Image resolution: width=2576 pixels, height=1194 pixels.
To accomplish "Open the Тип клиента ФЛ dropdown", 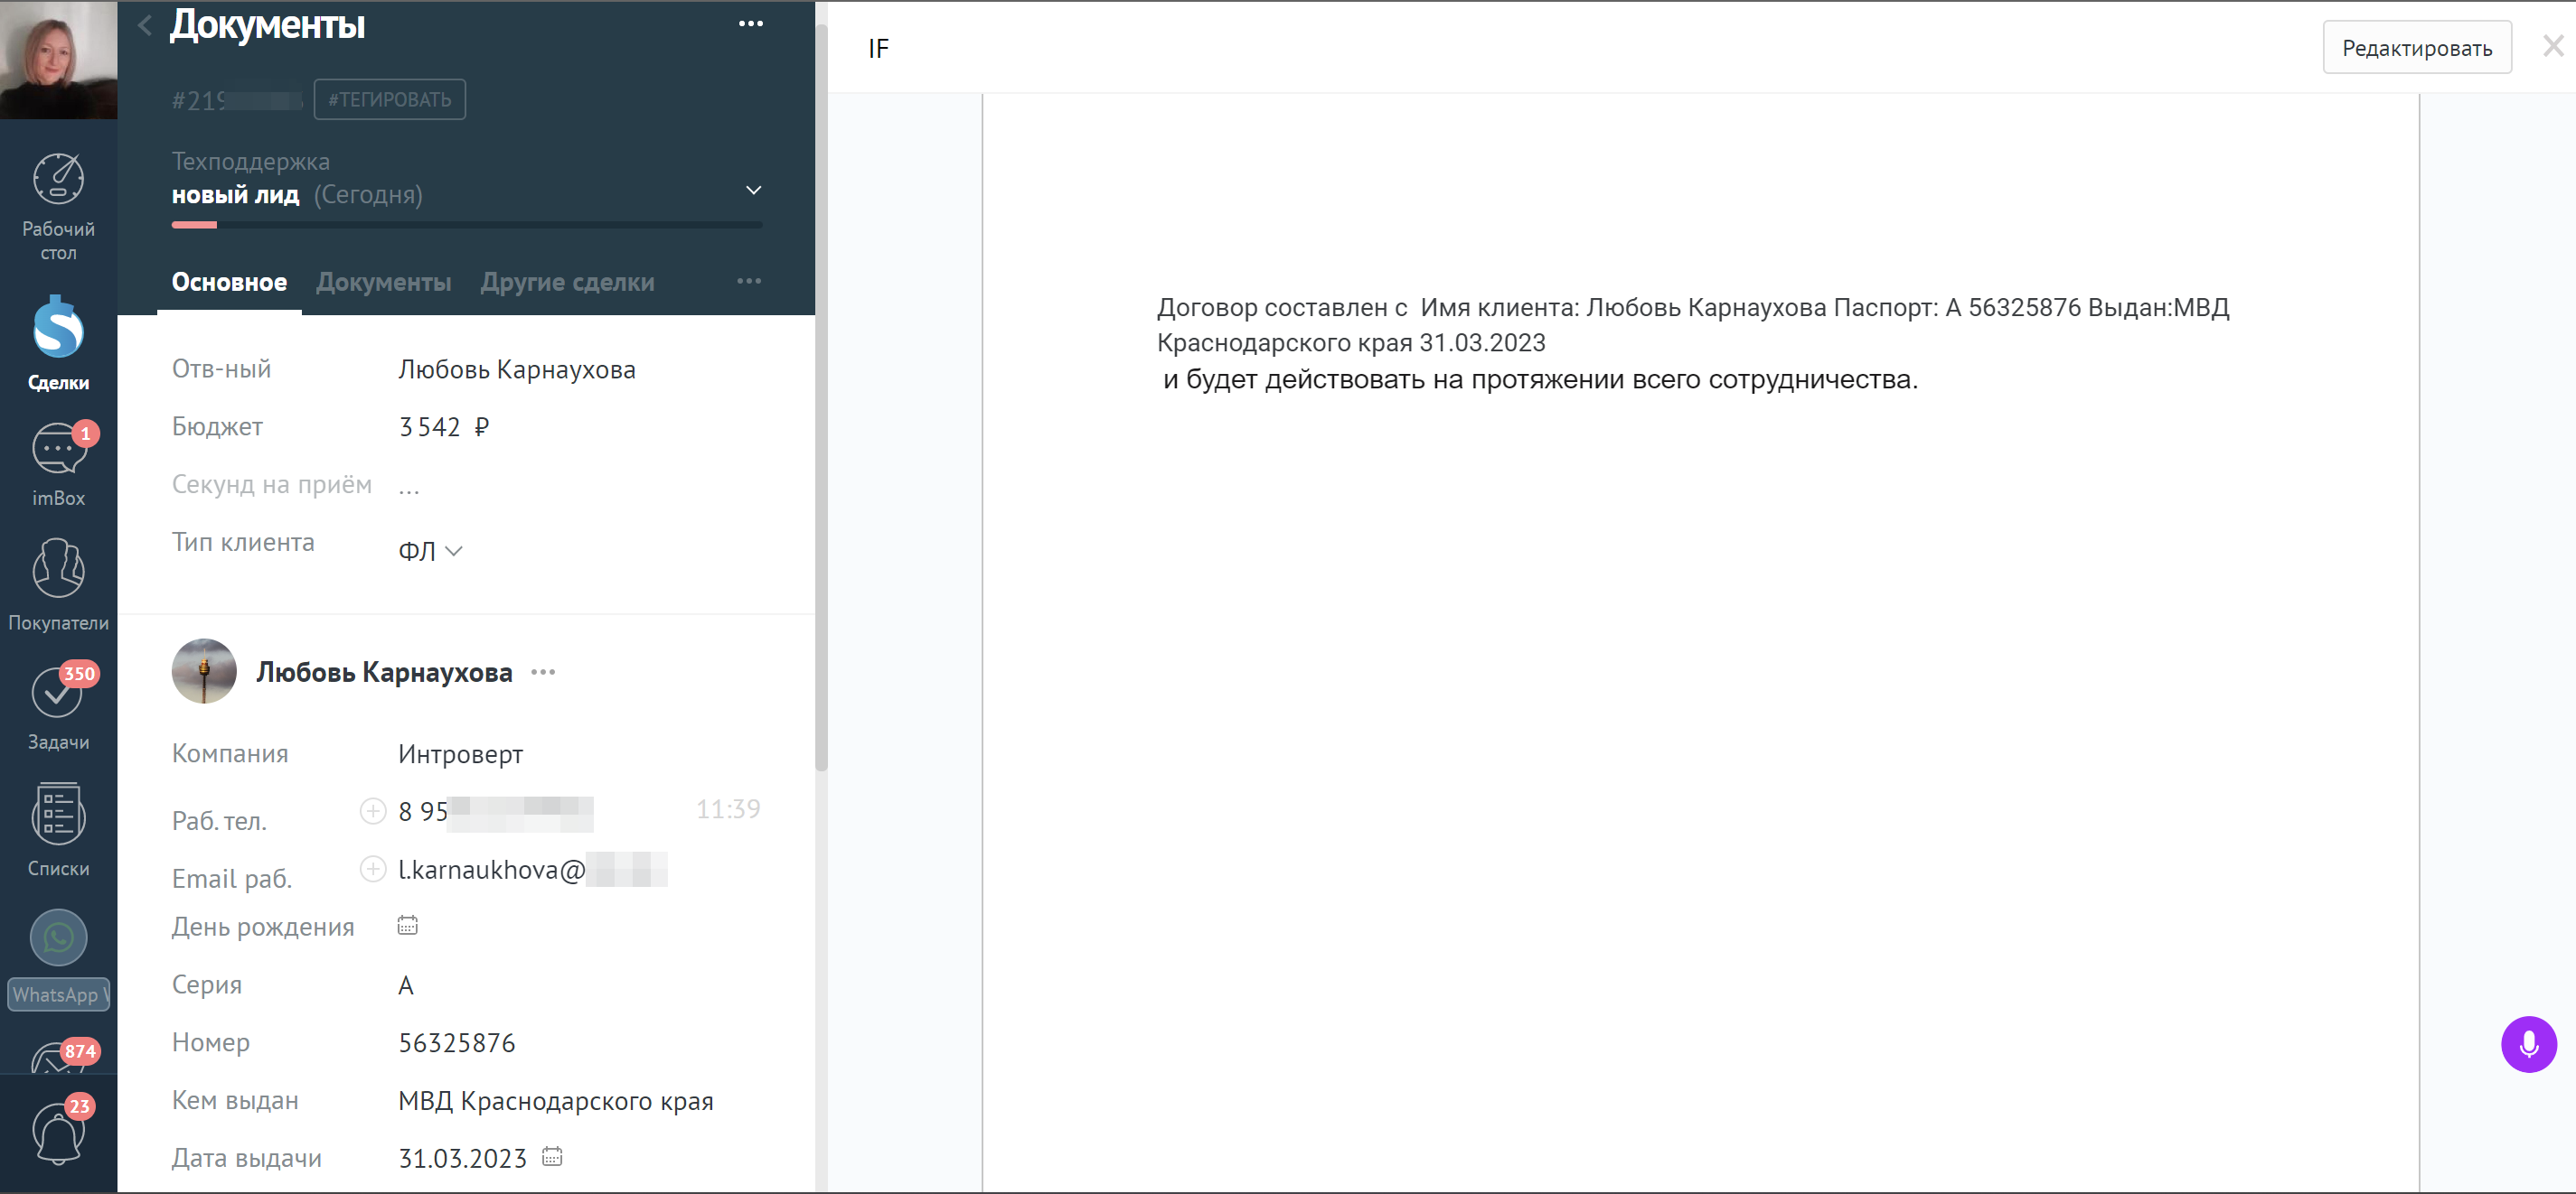I will (x=430, y=551).
